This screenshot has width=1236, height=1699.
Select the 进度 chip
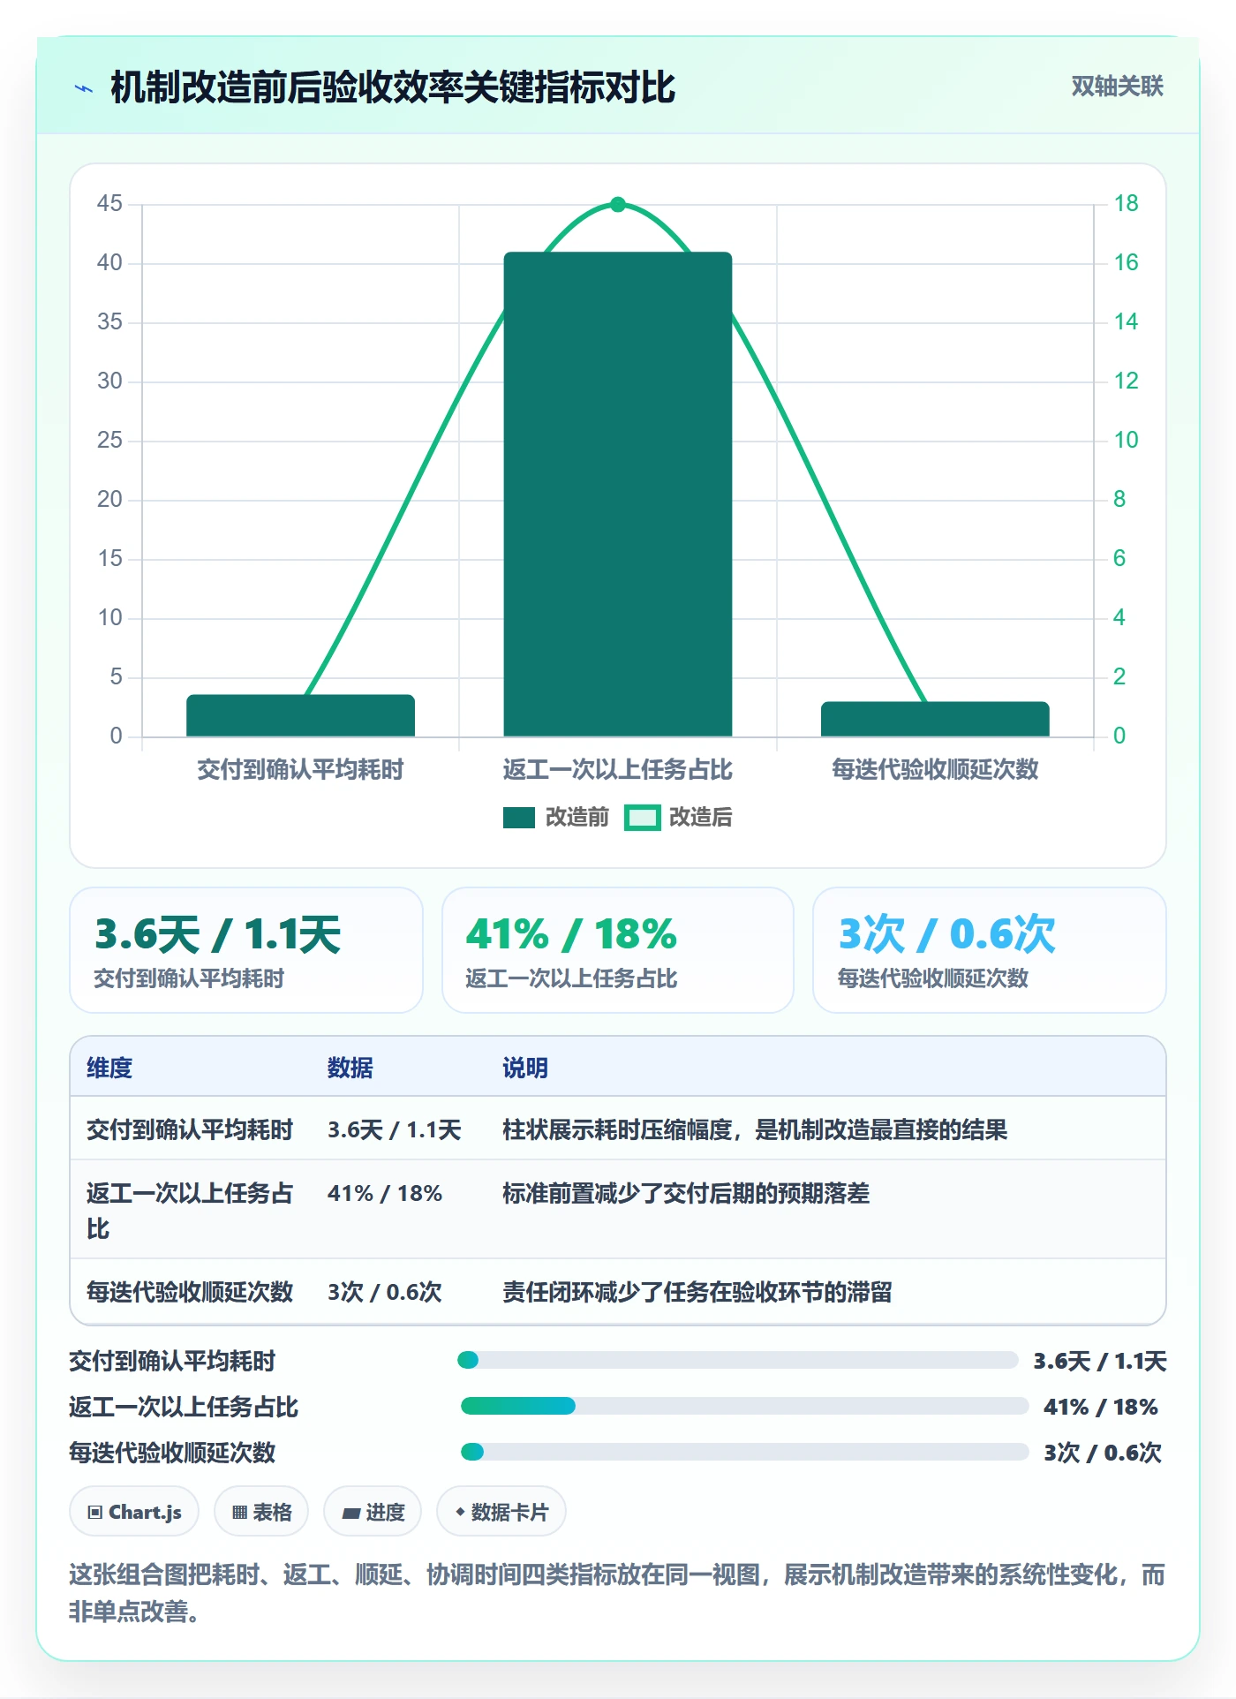click(373, 1512)
